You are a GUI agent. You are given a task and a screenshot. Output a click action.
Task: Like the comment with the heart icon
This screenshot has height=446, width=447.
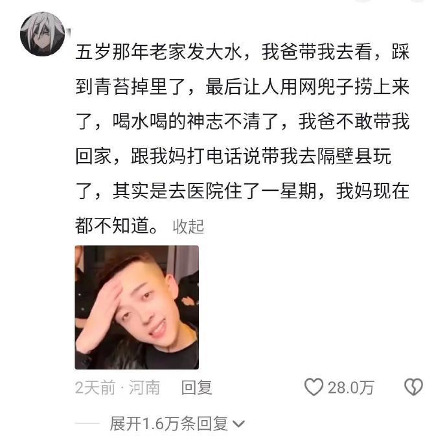(314, 387)
